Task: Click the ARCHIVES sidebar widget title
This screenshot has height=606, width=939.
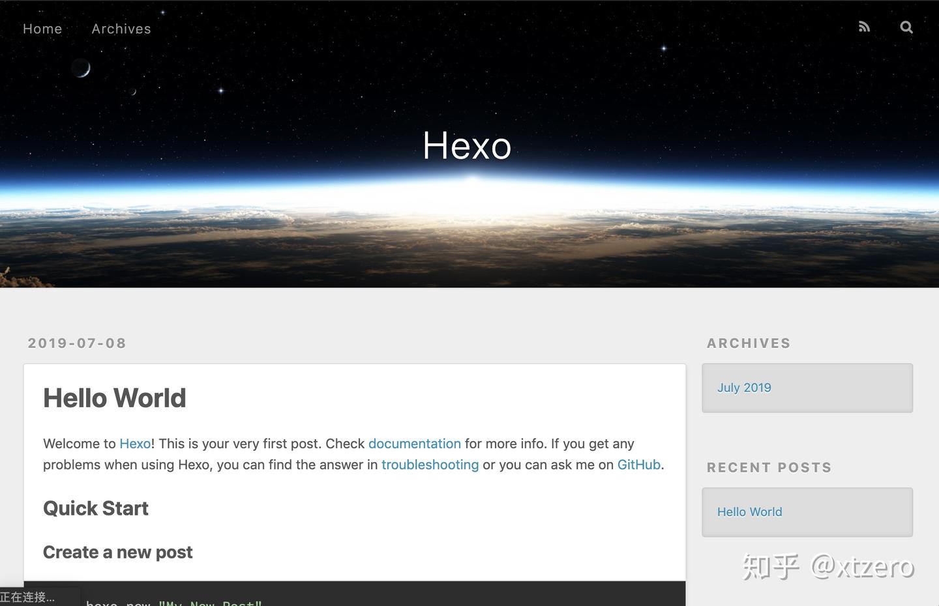Action: (x=749, y=343)
